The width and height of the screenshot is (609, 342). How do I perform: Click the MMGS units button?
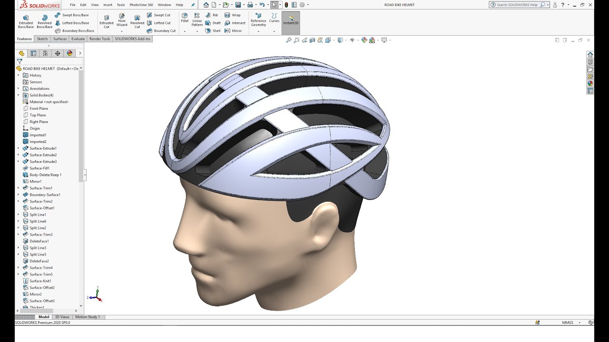click(x=568, y=323)
